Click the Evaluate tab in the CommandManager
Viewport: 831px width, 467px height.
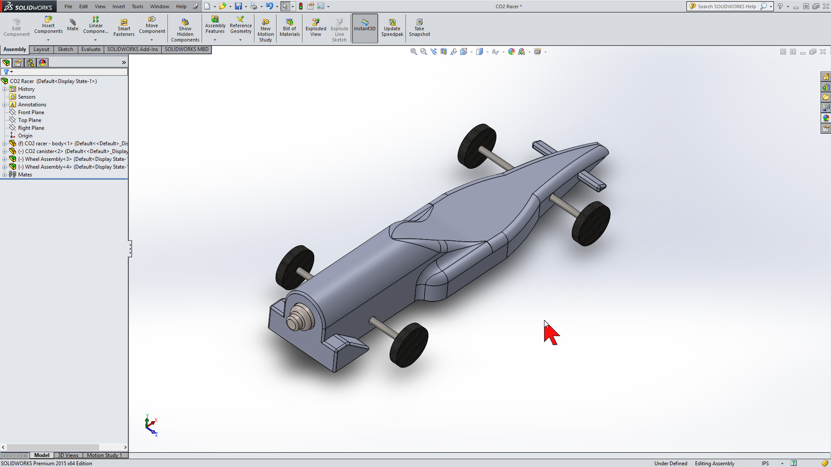point(90,49)
